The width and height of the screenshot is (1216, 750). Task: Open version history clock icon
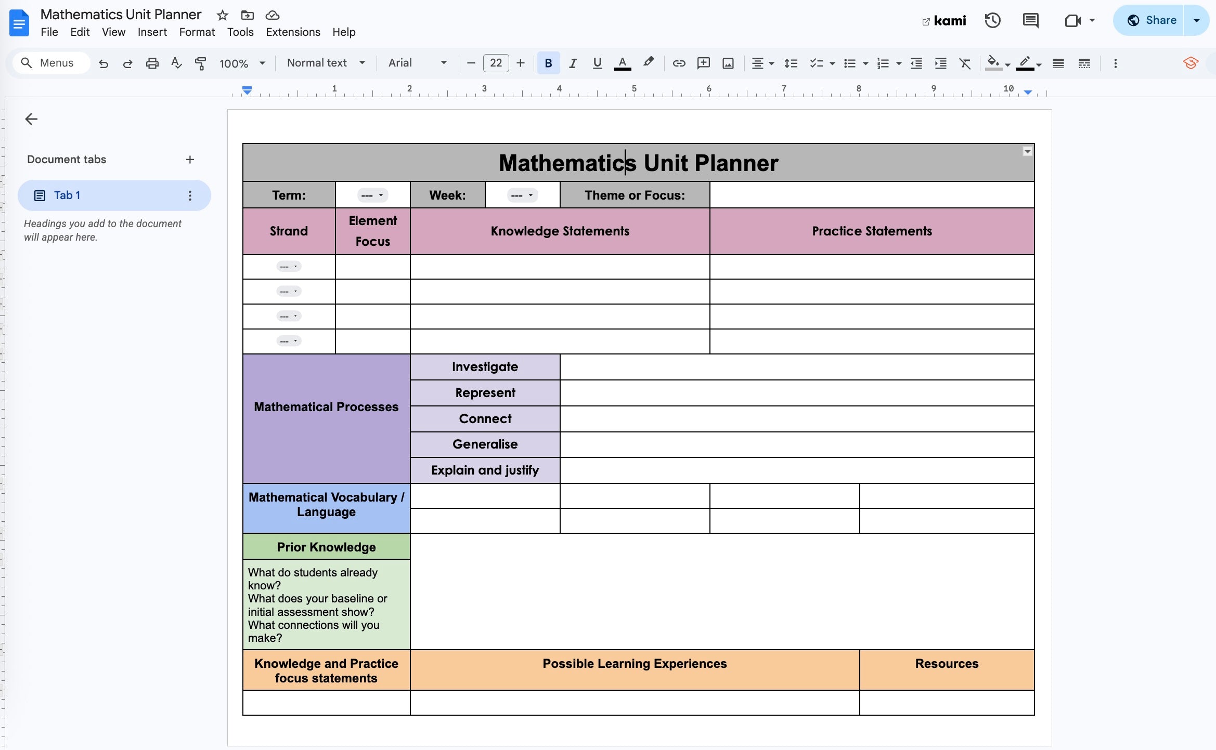click(992, 20)
